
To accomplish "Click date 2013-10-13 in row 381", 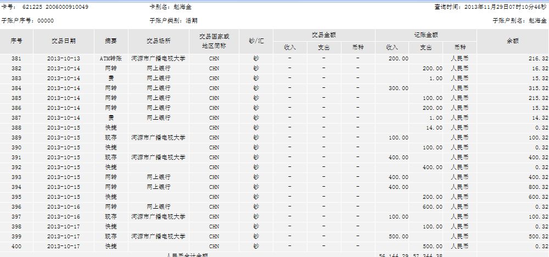I will click(x=64, y=58).
